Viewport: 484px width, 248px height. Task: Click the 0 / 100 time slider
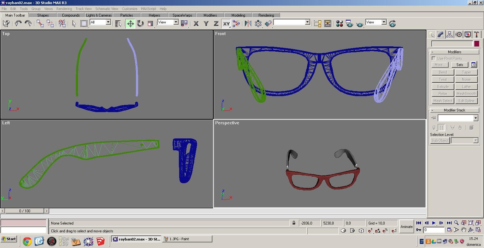click(x=25, y=211)
